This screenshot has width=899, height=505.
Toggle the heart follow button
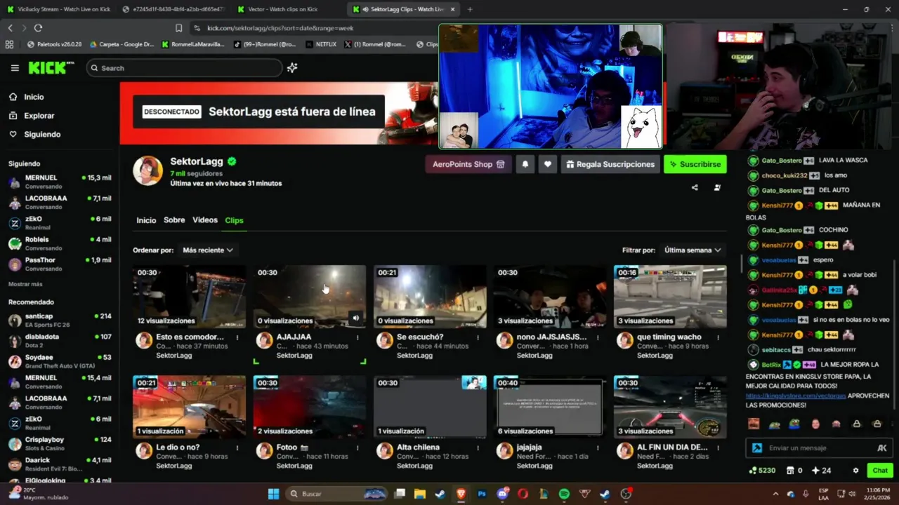pos(548,164)
